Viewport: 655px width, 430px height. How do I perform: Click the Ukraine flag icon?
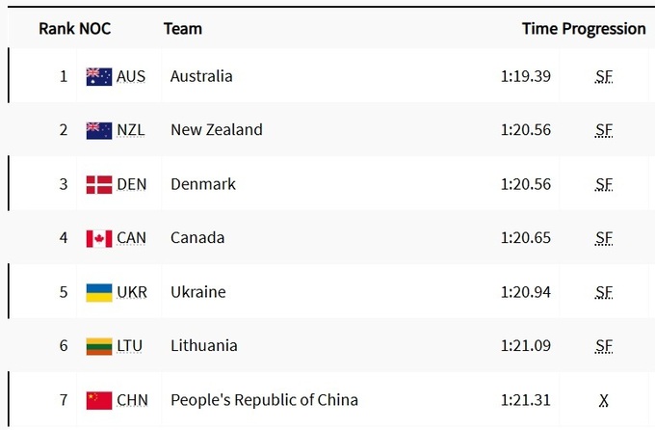99,292
